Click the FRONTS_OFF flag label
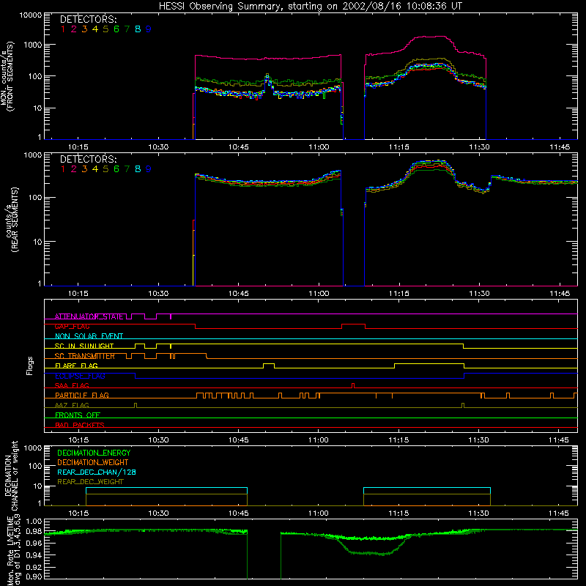586x586 pixels. click(x=78, y=415)
